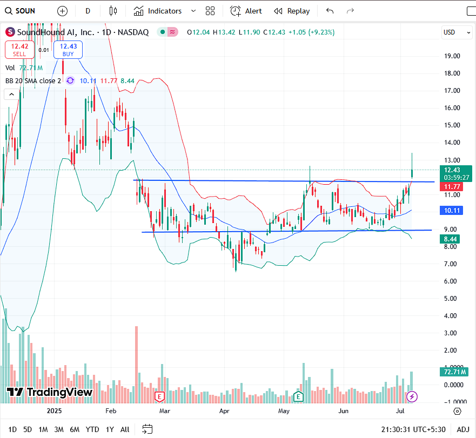
Task: Click the 12.42 SELL button
Action: pyautogui.click(x=20, y=50)
